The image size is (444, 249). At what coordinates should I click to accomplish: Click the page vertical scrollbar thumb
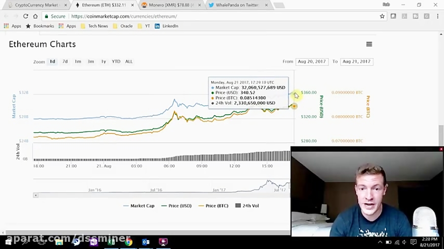pyautogui.click(x=441, y=135)
